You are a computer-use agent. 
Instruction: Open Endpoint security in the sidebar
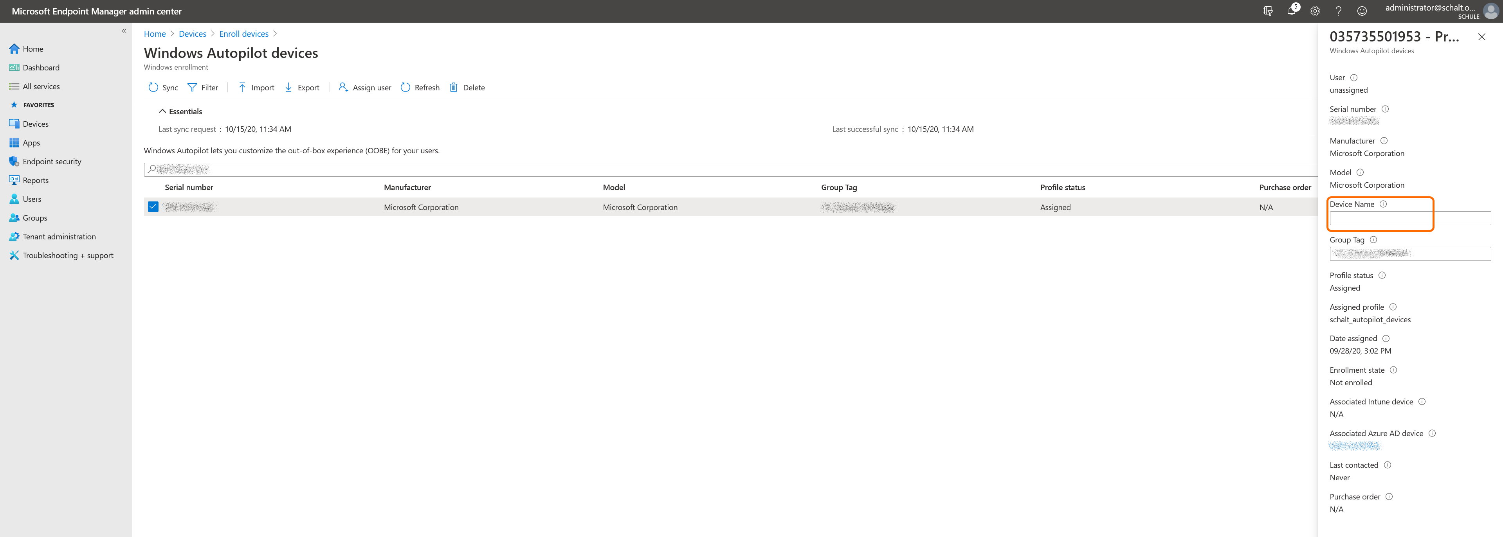pyautogui.click(x=52, y=162)
